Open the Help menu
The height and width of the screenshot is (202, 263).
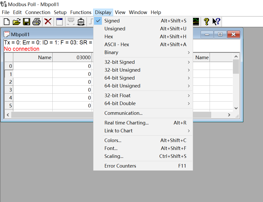156,12
